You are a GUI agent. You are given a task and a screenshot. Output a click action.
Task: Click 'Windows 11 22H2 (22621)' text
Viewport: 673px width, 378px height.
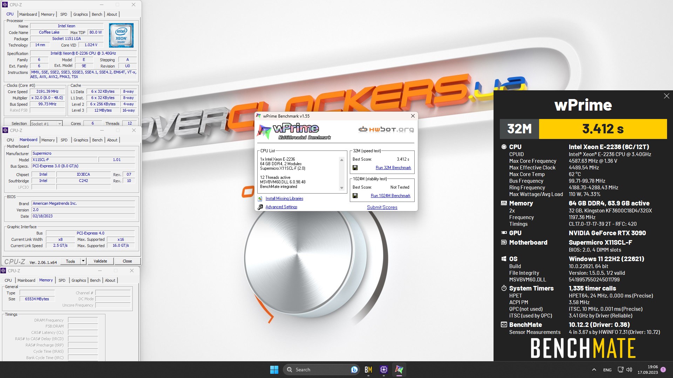coord(606,259)
